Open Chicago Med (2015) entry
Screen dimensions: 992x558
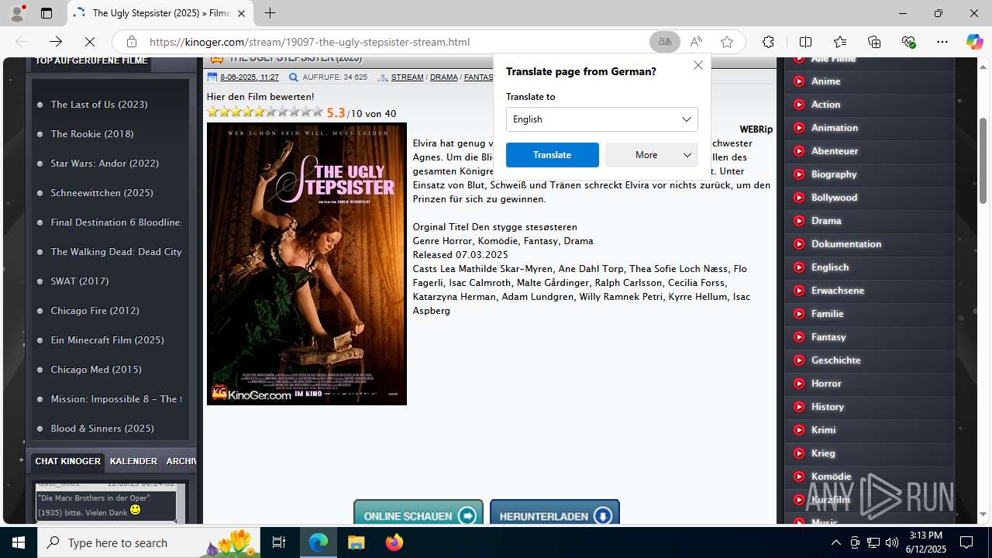96,369
